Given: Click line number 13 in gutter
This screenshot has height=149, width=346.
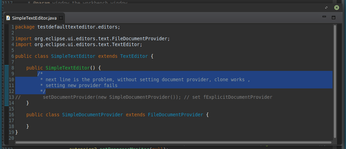Looking at the screenshot, I should 11,97.
